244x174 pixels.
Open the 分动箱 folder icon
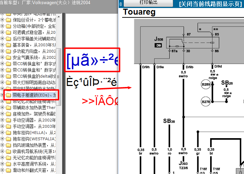pyautogui.click(x=8, y=26)
